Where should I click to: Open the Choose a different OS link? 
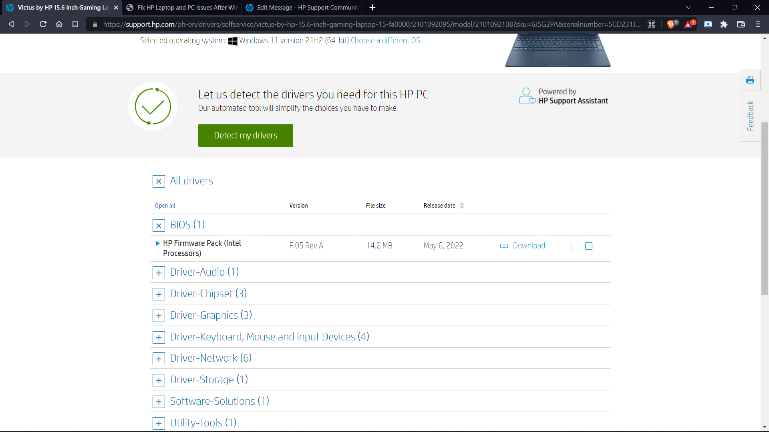tap(385, 40)
